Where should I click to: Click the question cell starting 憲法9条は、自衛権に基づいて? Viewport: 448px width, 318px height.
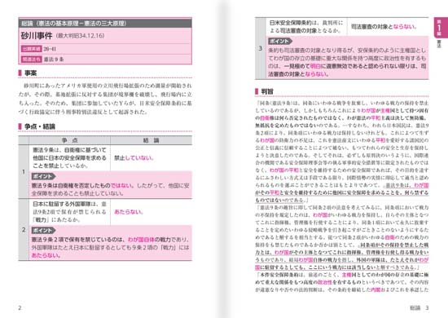point(69,158)
